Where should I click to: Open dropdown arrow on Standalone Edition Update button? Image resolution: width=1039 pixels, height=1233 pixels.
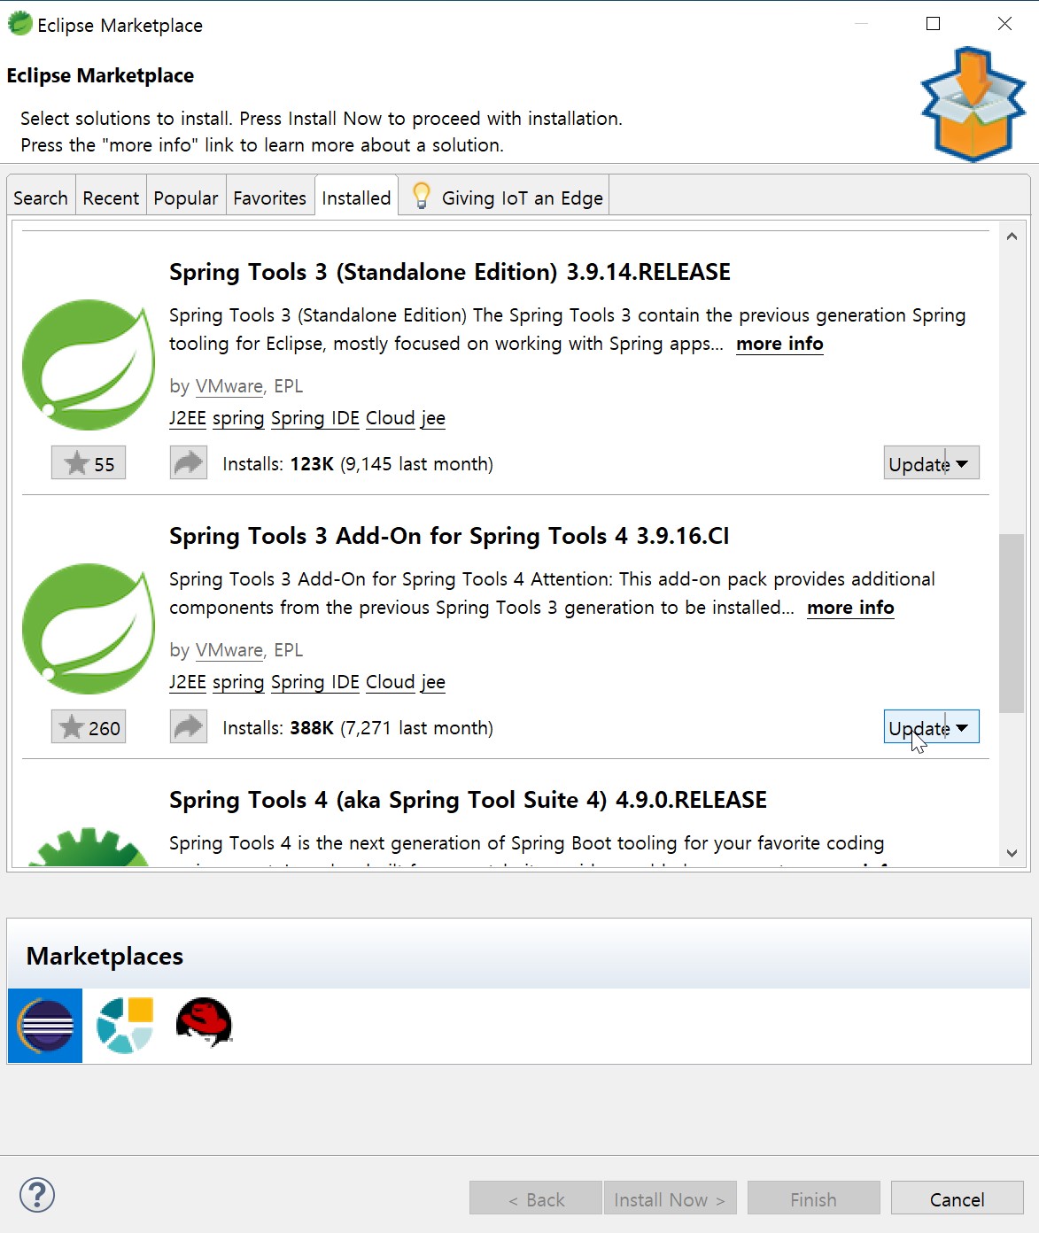(x=963, y=463)
